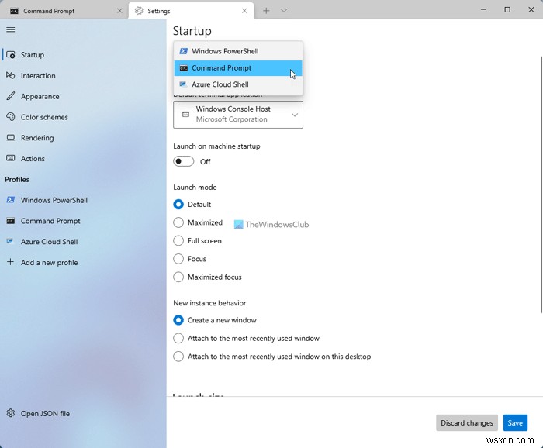The height and width of the screenshot is (448, 543).
Task: Click the Color schemes palette icon
Action: click(11, 117)
